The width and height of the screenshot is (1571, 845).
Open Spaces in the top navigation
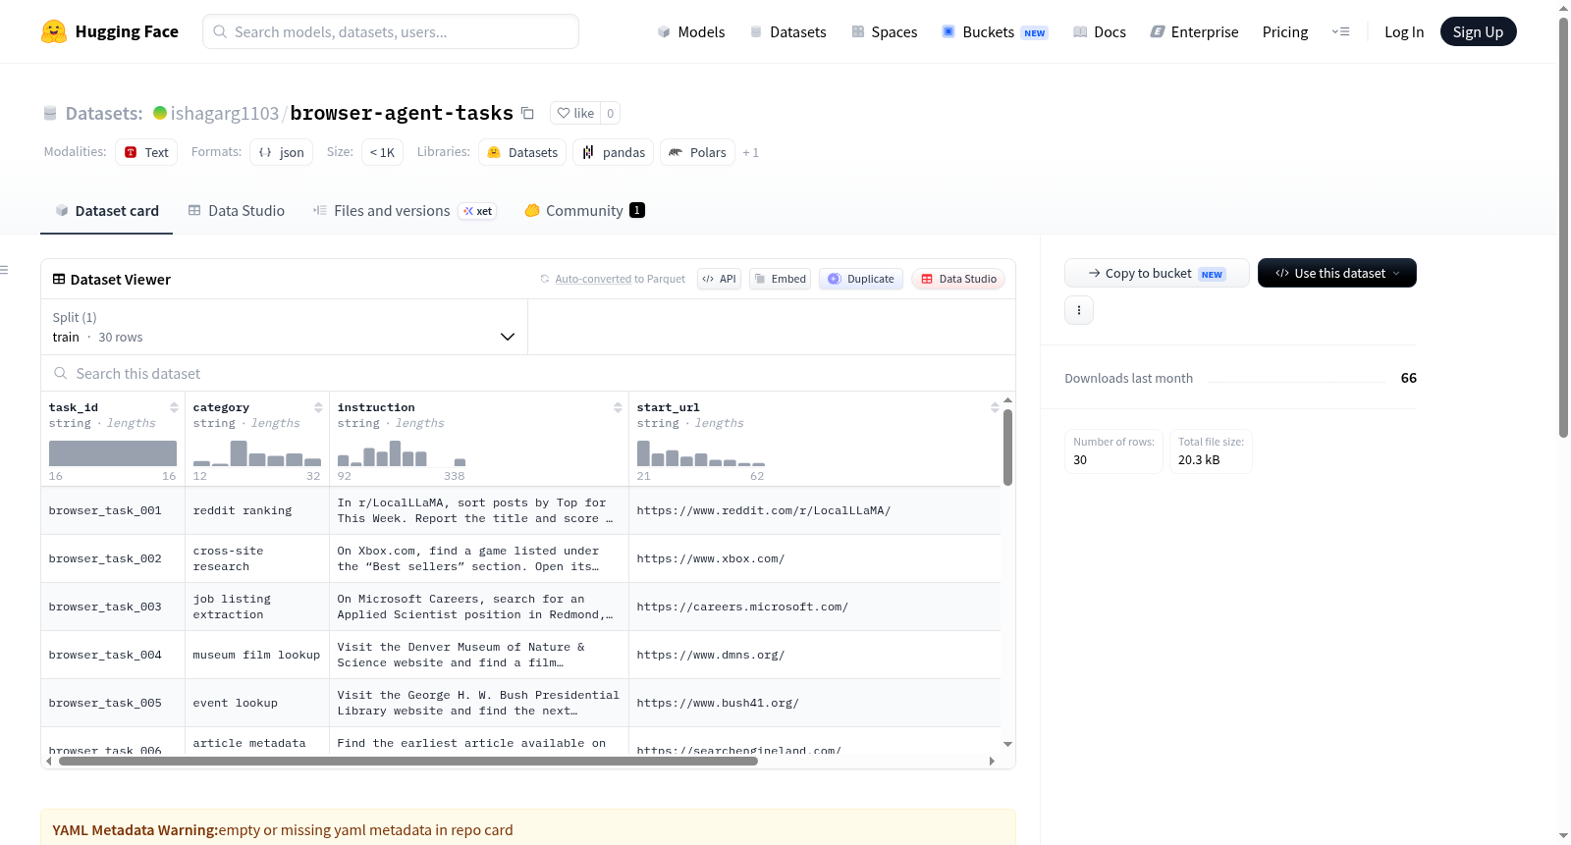[x=884, y=31]
